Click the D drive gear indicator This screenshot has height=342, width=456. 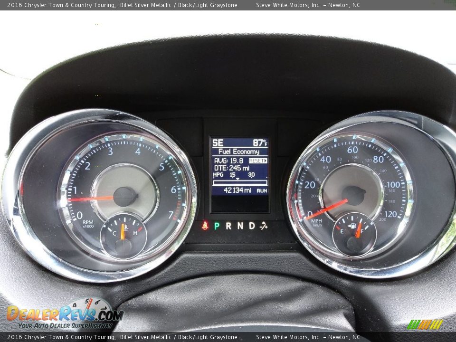coord(252,226)
